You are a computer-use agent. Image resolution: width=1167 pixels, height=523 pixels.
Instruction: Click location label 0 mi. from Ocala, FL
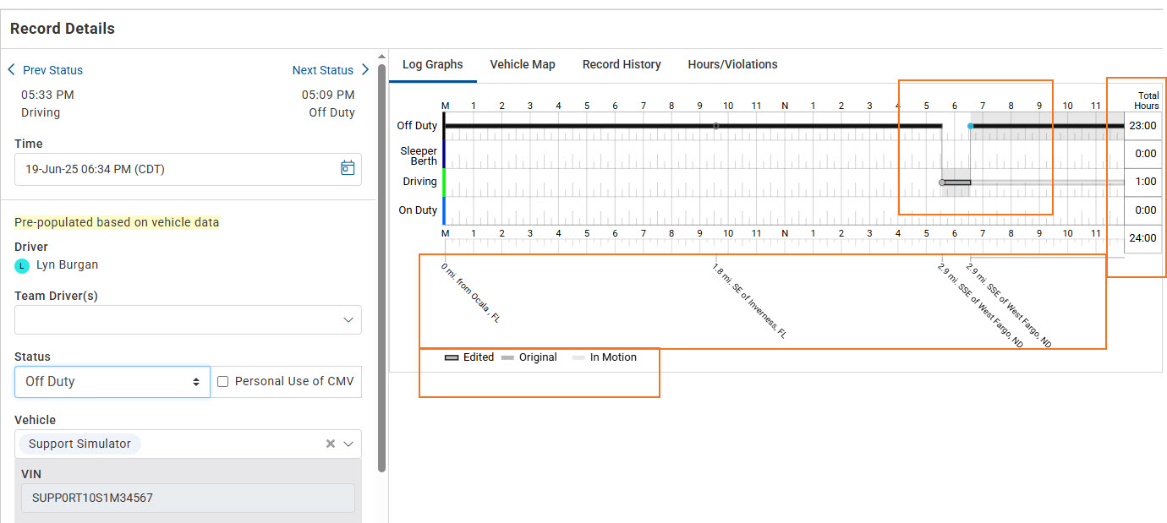[471, 293]
